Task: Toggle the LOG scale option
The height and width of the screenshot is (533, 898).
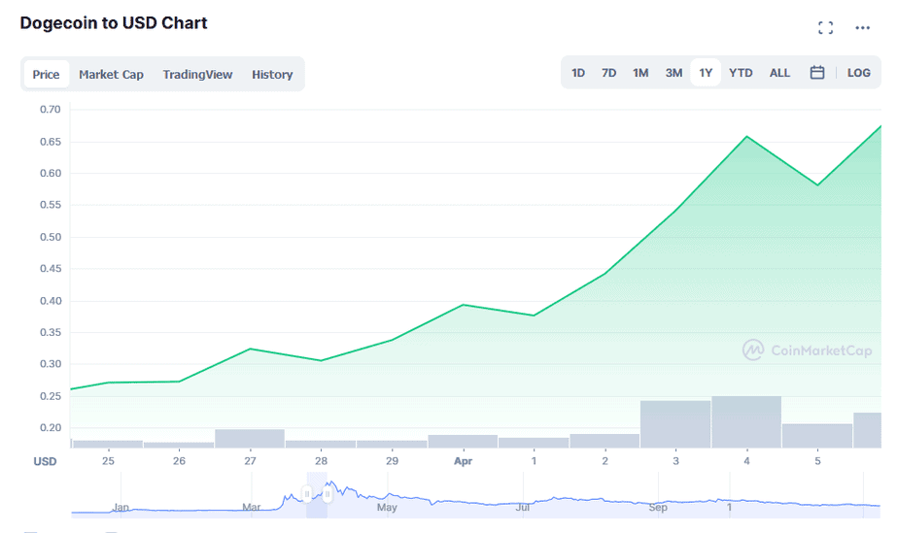Action: pyautogui.click(x=858, y=73)
